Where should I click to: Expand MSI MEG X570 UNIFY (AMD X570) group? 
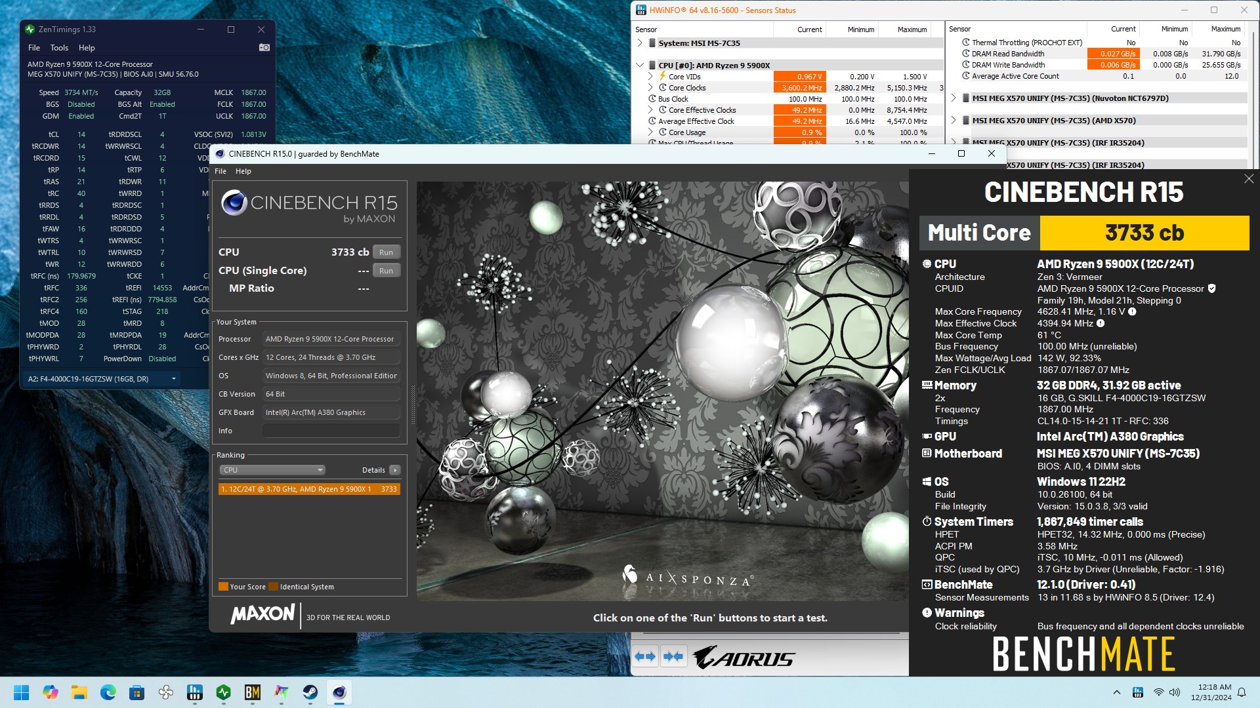coord(954,121)
